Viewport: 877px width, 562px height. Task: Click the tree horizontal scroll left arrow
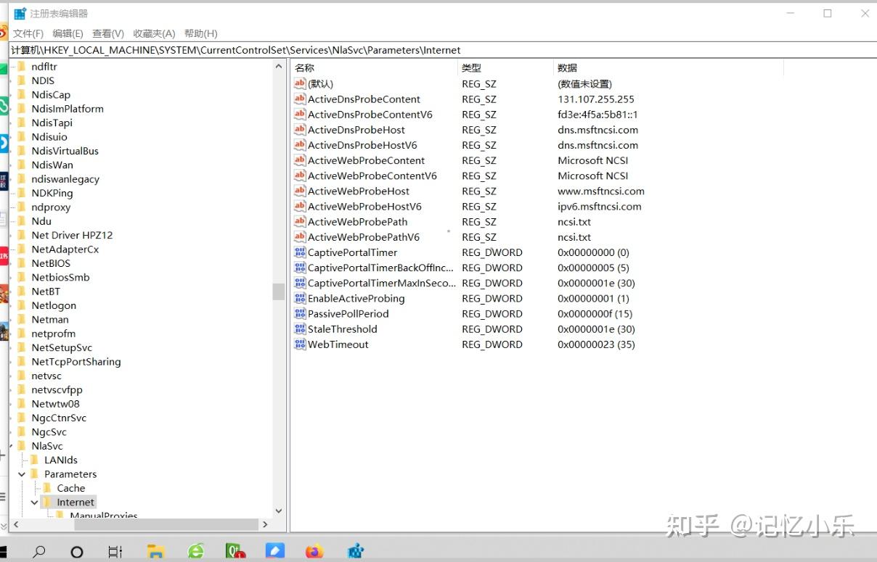click(15, 524)
